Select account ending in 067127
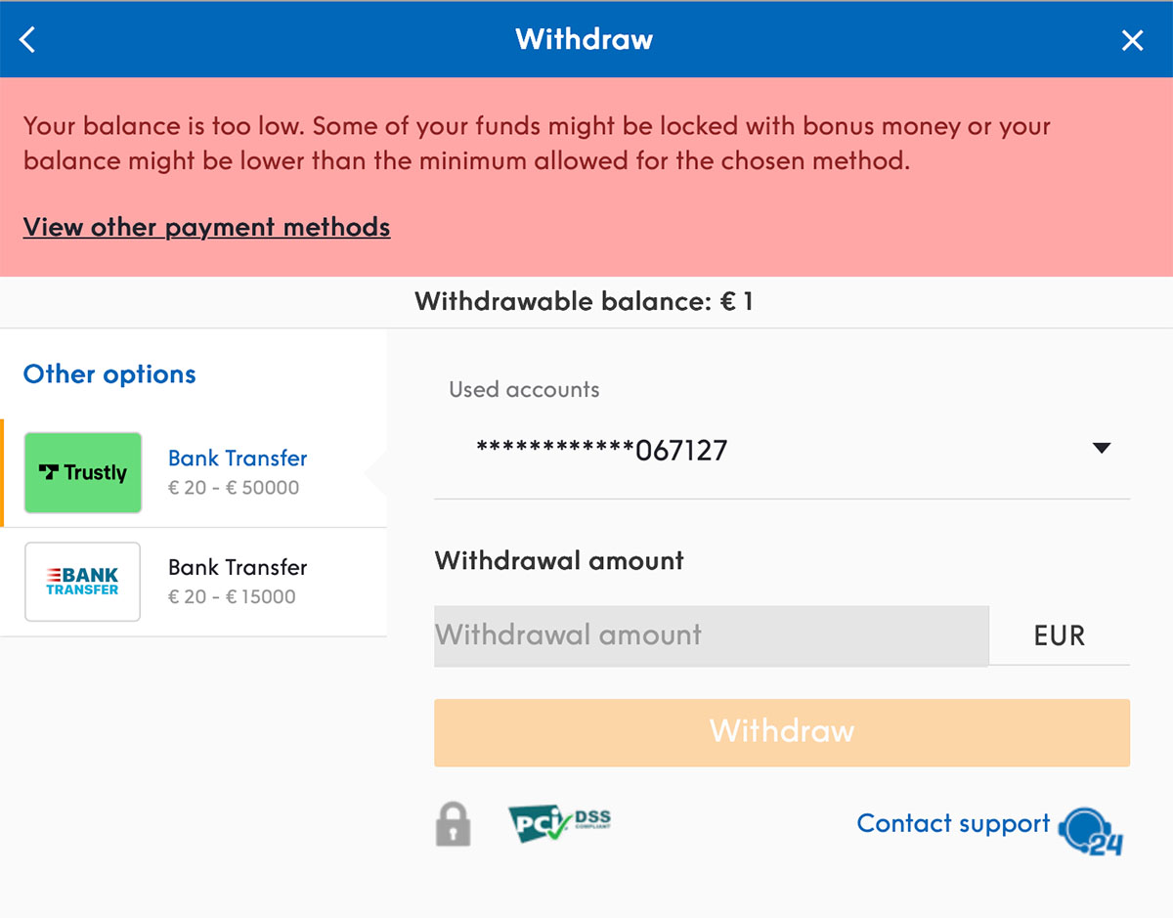 click(x=601, y=451)
